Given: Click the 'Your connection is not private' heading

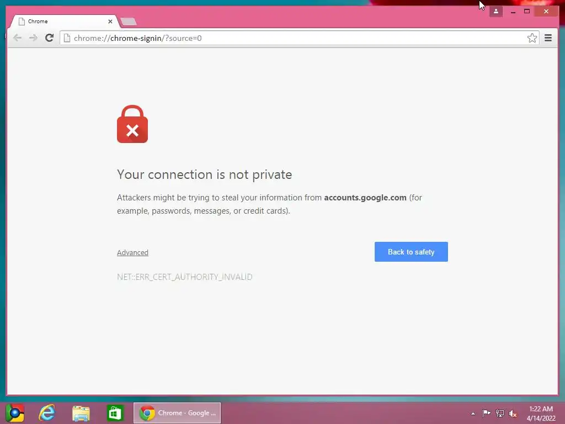Looking at the screenshot, I should pyautogui.click(x=204, y=174).
